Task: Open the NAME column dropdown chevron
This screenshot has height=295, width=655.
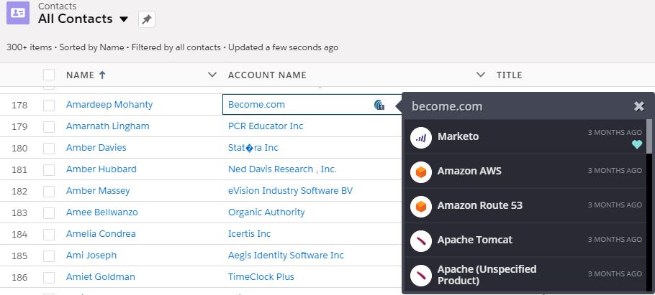Action: point(212,75)
